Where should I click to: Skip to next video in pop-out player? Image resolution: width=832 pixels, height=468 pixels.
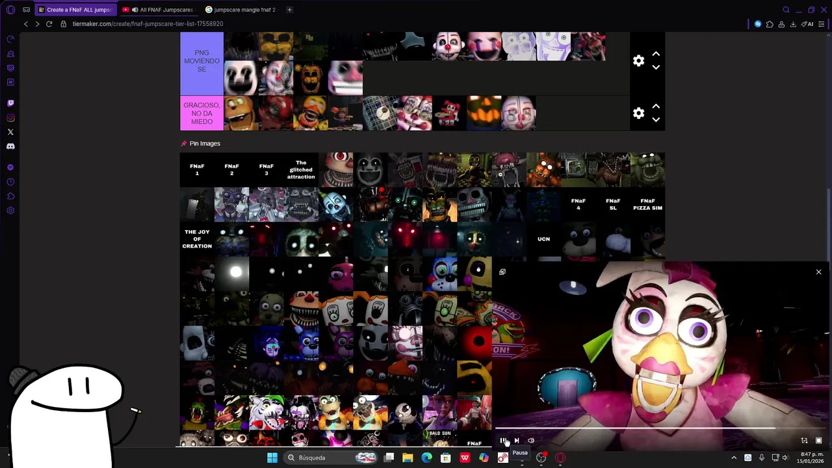click(517, 441)
